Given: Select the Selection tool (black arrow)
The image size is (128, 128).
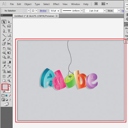Looking at the screenshot, I should tap(4, 22).
